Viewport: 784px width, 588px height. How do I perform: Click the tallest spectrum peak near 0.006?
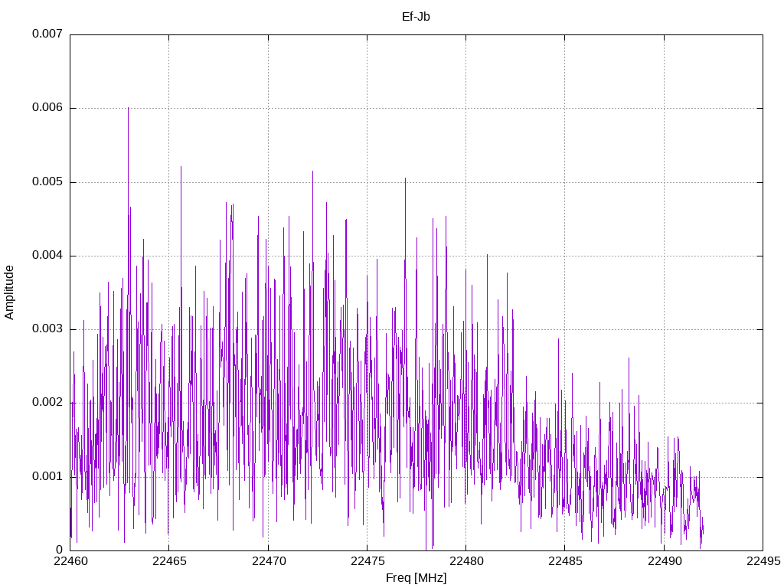click(128, 109)
